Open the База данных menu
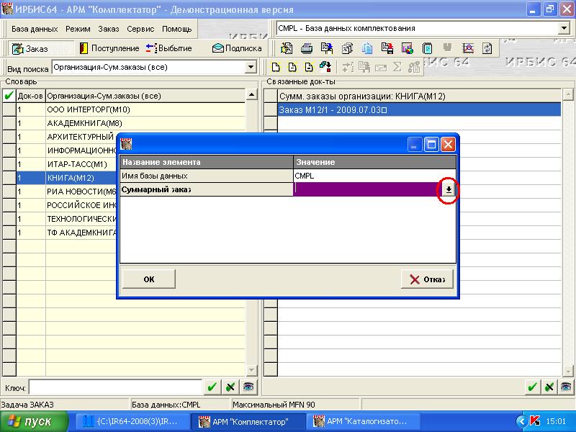This screenshot has width=576, height=432. click(35, 29)
